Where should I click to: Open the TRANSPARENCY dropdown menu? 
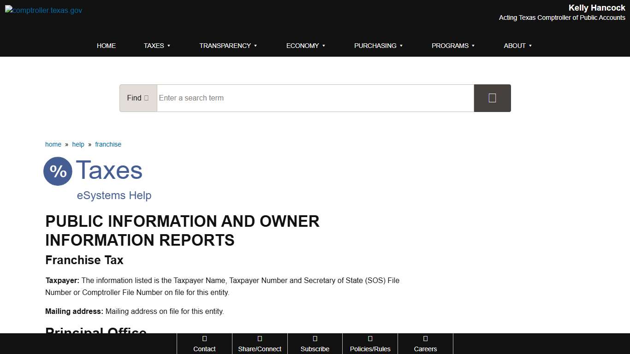click(228, 46)
